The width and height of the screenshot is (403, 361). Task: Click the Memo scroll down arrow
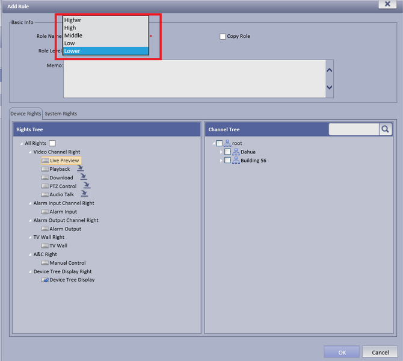click(x=329, y=87)
